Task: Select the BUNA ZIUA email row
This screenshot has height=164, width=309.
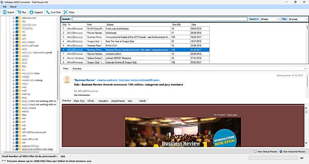Action: (x=135, y=45)
